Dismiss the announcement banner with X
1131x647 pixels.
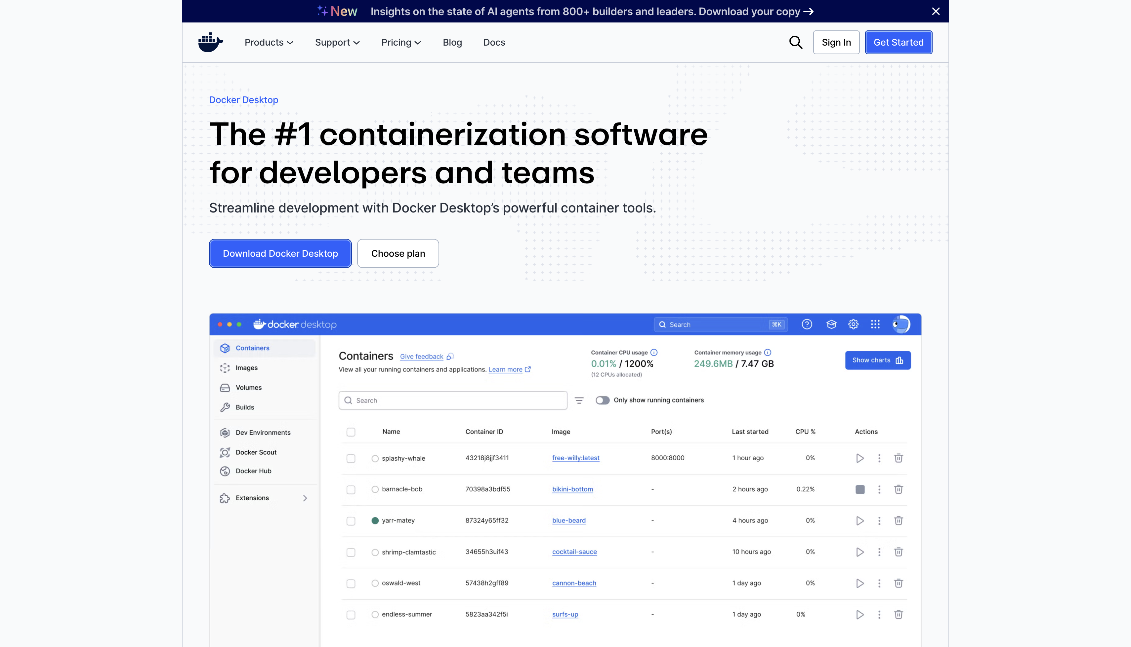tap(935, 11)
